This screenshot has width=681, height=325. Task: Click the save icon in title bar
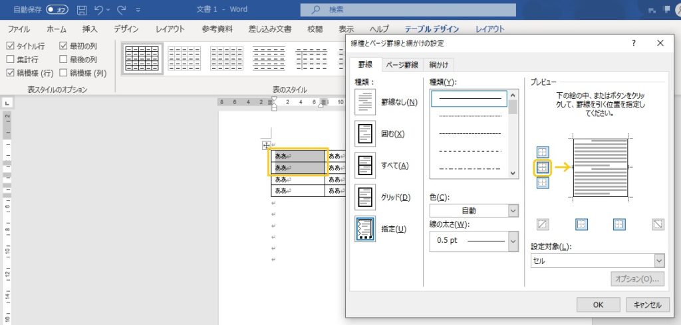tap(82, 10)
